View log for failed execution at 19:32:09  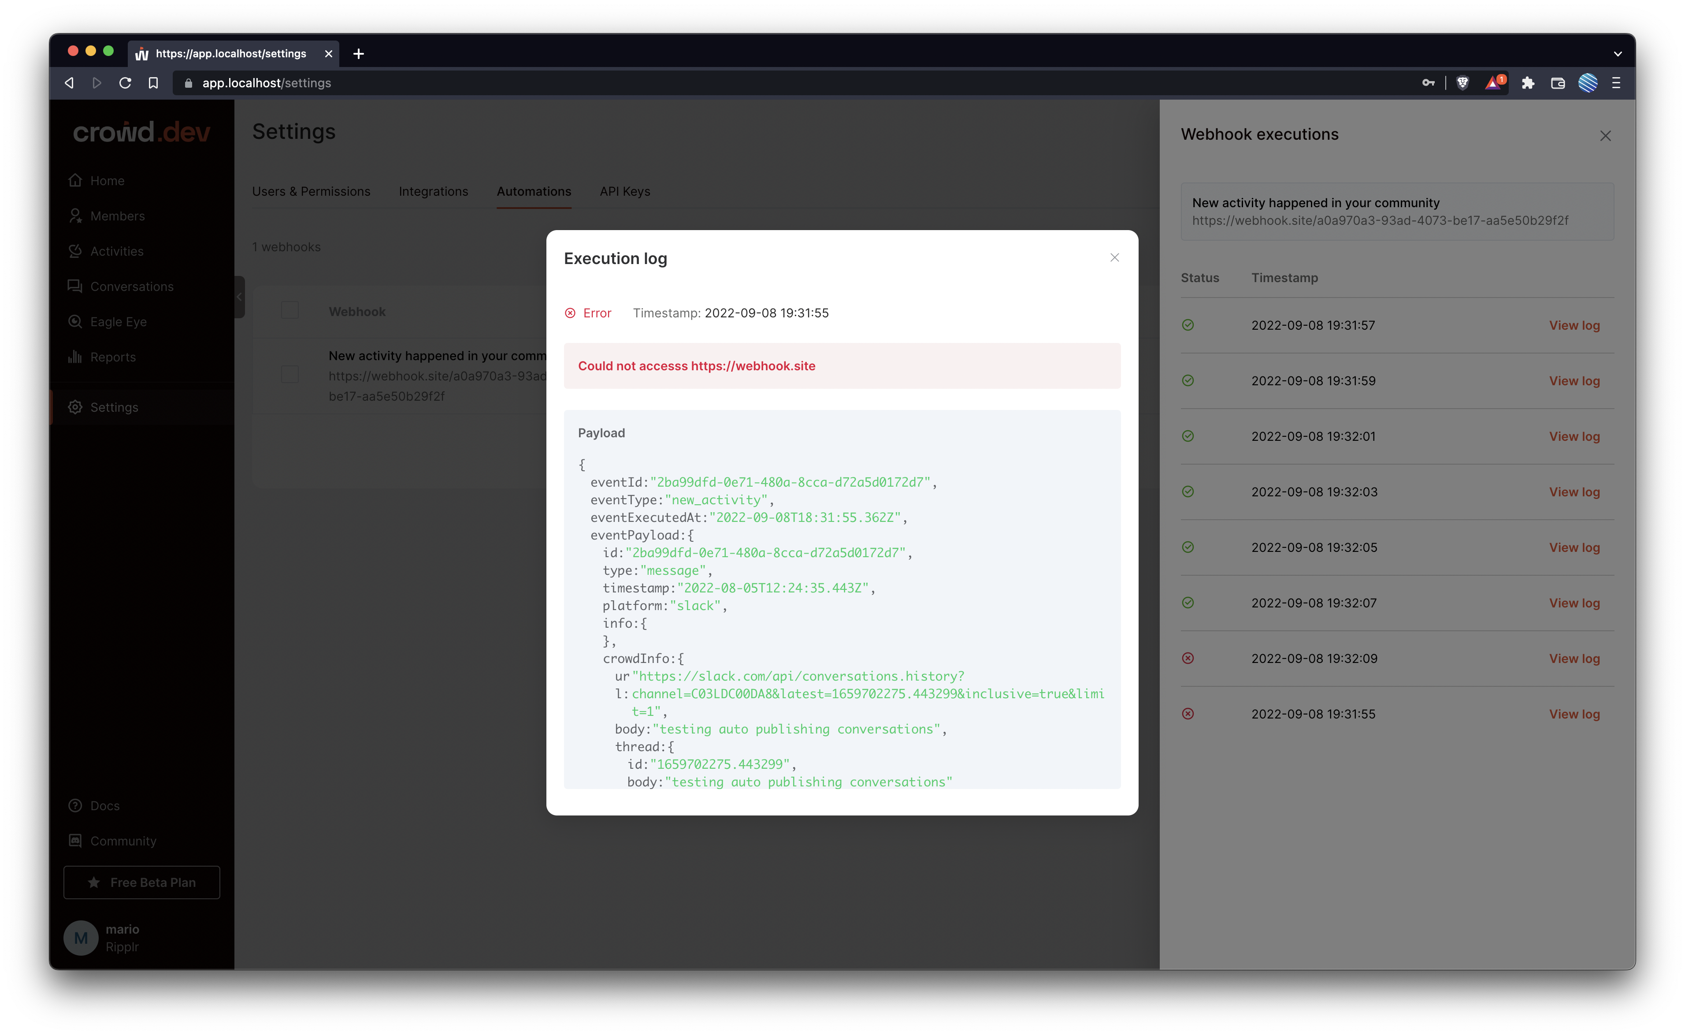point(1574,659)
